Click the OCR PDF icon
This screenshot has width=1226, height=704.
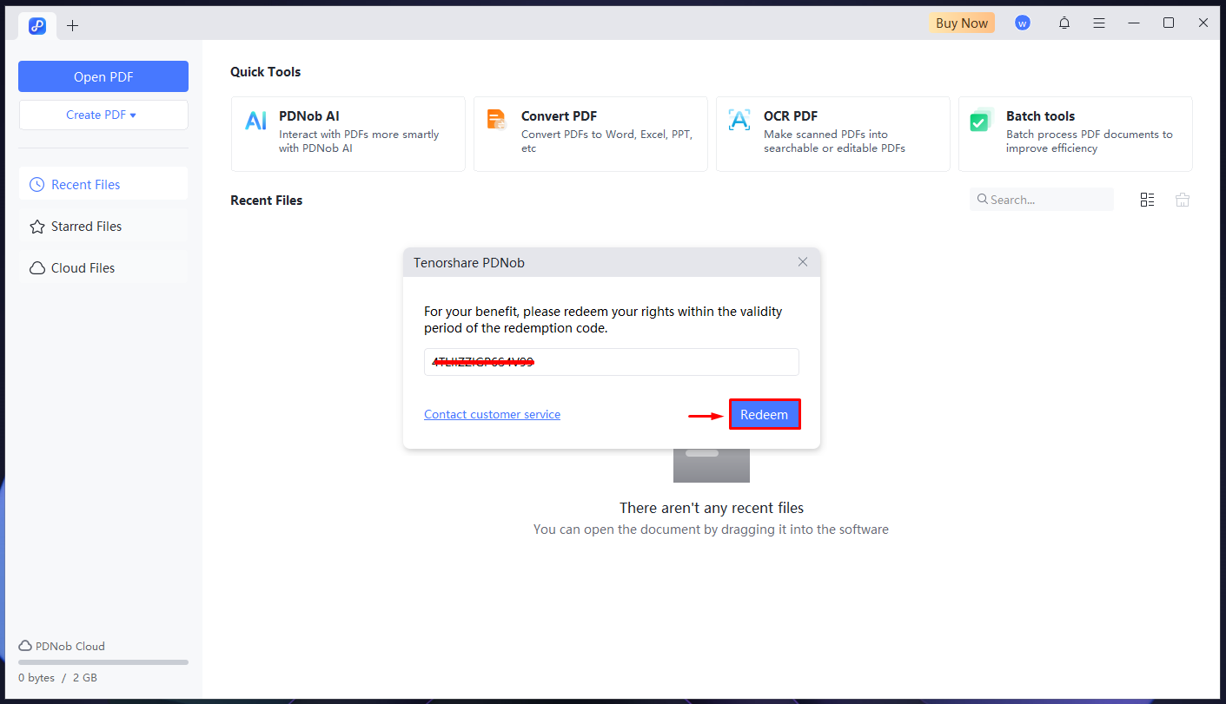[x=739, y=120]
